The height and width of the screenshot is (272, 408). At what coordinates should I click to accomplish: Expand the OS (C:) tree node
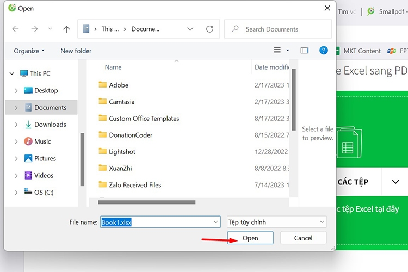[16, 193]
